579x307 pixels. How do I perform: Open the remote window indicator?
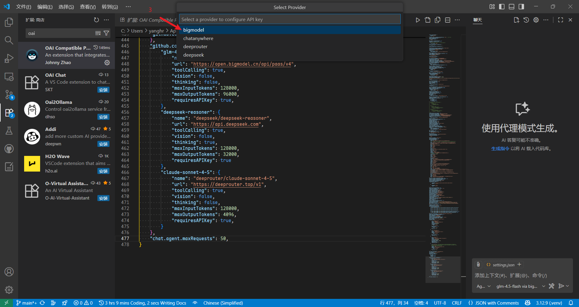(6, 303)
